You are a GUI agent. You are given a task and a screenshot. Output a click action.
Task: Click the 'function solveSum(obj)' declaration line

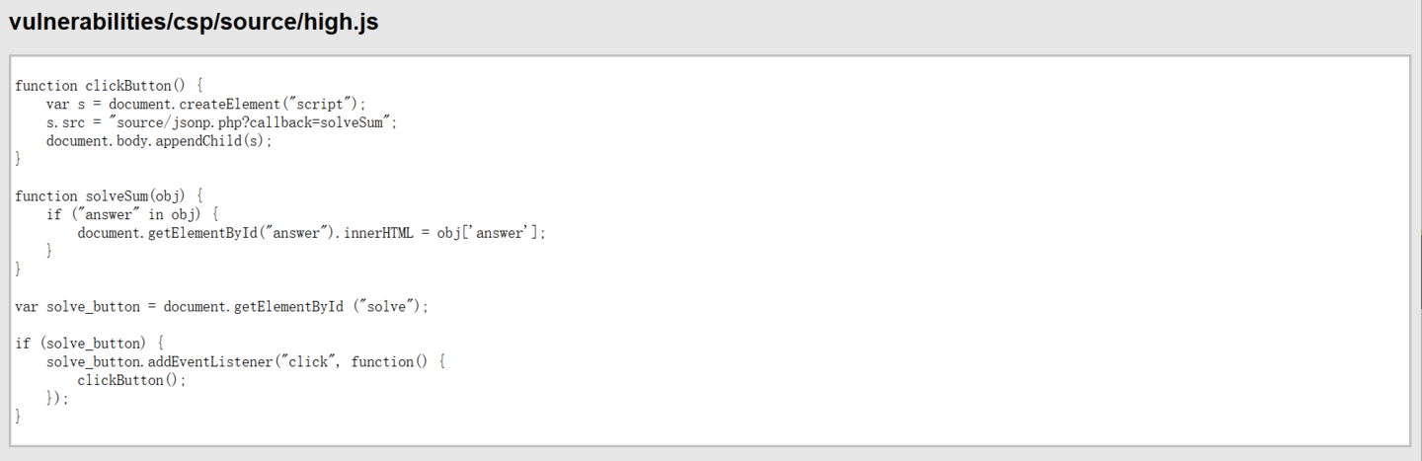click(110, 195)
